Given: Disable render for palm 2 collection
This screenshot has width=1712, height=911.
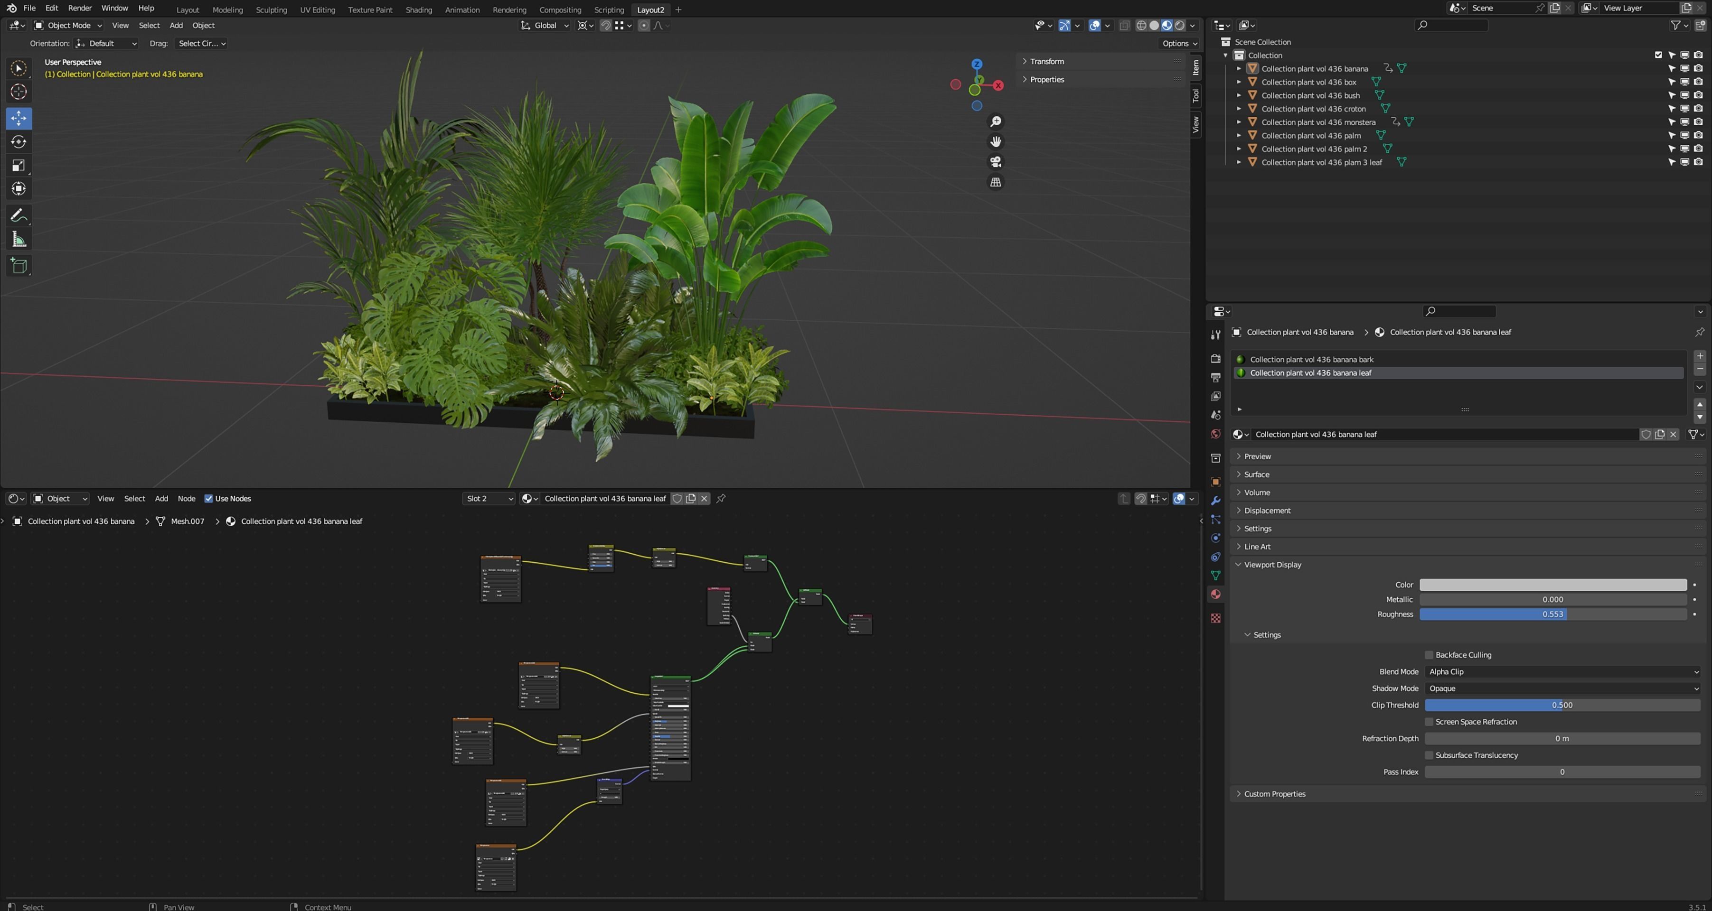Looking at the screenshot, I should (1698, 149).
